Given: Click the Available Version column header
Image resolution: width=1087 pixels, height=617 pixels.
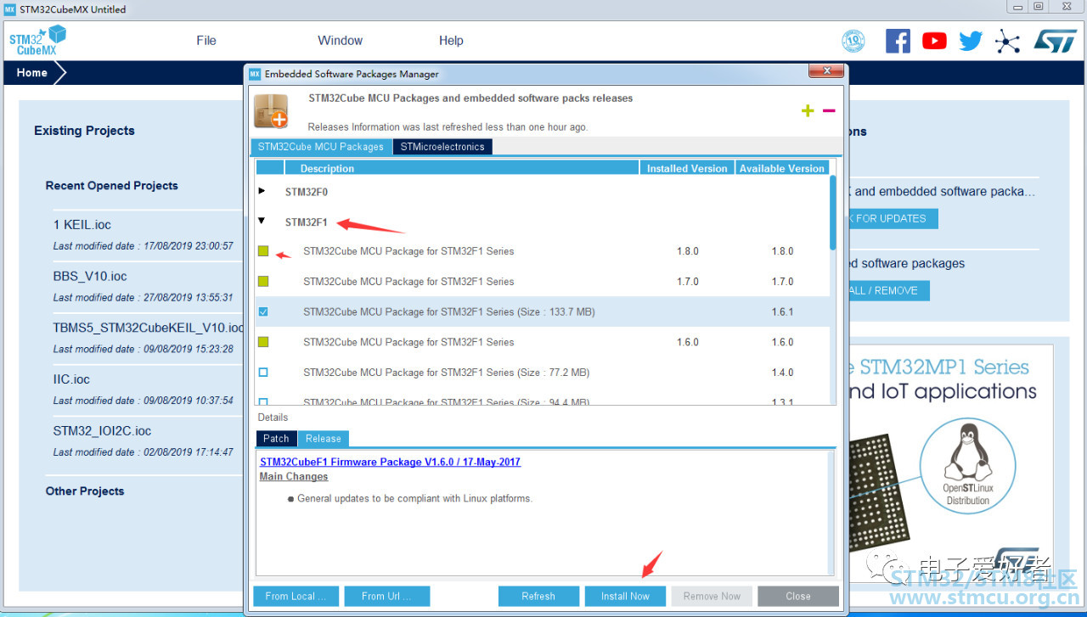Looking at the screenshot, I should pos(782,168).
